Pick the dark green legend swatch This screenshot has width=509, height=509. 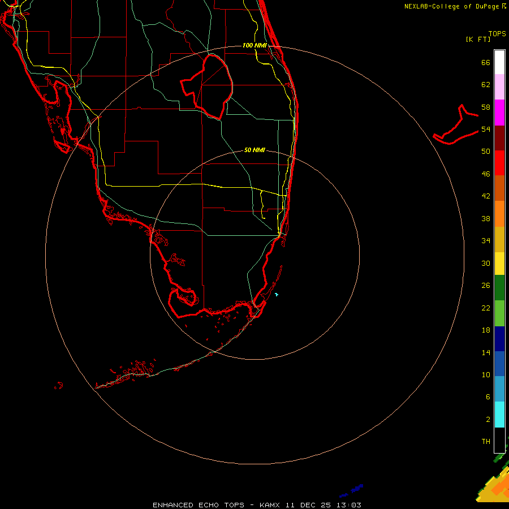pos(499,288)
